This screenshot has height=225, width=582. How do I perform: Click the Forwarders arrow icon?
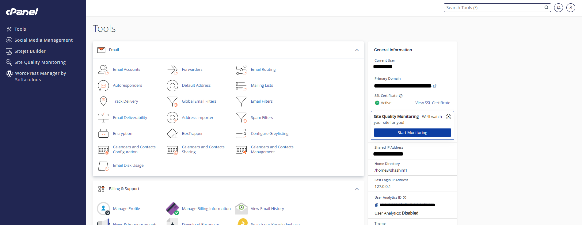172,70
